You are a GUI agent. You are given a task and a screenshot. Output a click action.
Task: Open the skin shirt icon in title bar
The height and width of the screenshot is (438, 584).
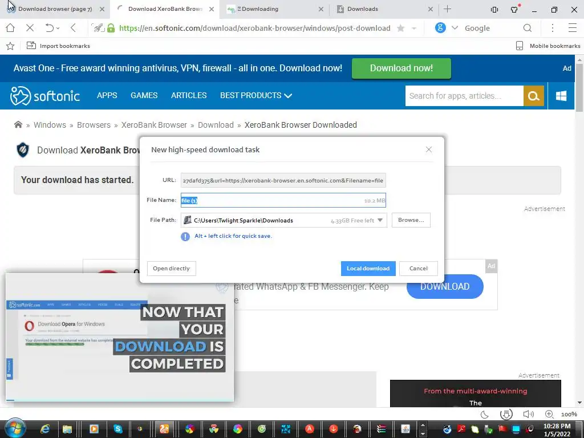(515, 9)
